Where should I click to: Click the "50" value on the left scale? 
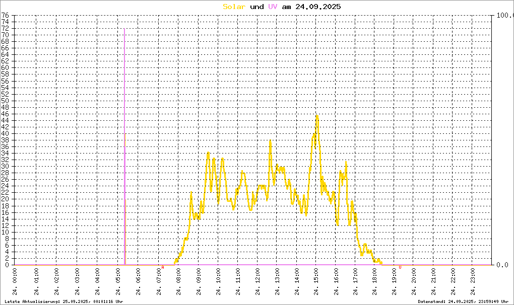5,101
